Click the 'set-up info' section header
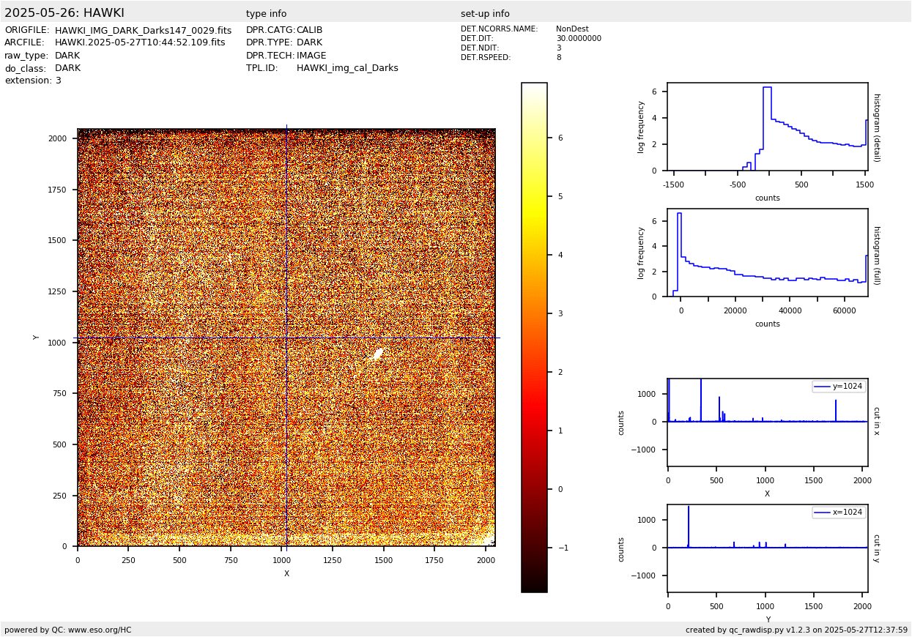Screen dimensions: 912x637 click(x=485, y=14)
